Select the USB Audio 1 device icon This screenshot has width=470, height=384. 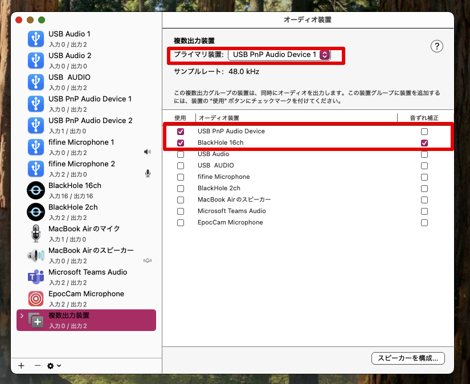tap(36, 39)
